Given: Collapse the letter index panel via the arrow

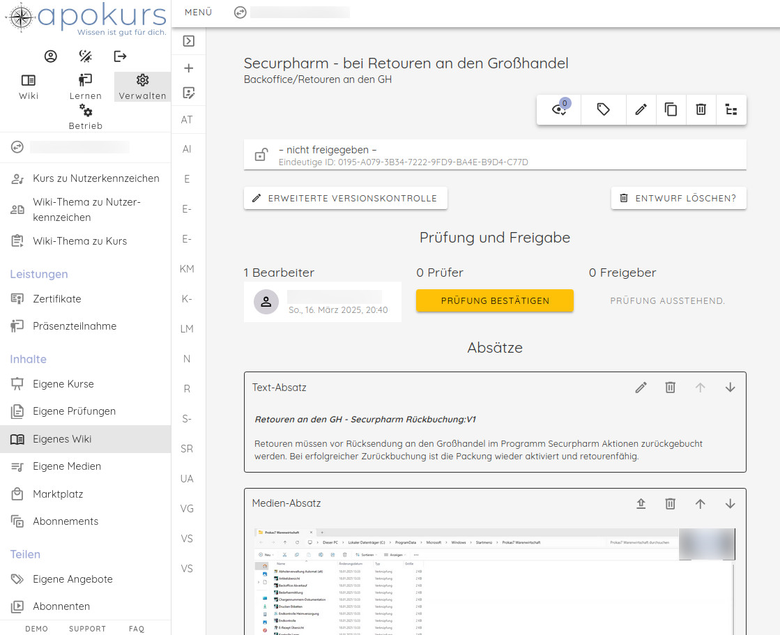Looking at the screenshot, I should click(x=188, y=40).
